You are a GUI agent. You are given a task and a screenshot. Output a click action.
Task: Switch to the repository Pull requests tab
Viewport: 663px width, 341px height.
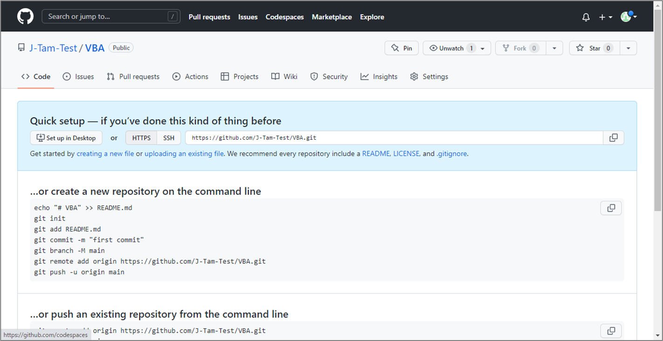coord(133,76)
